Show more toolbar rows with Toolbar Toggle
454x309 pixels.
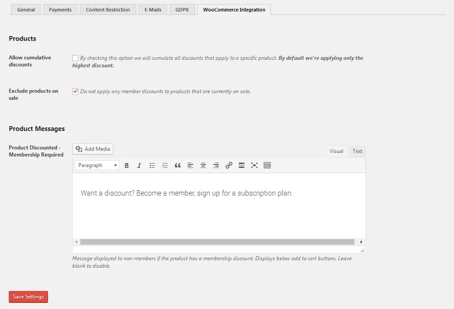[267, 166]
